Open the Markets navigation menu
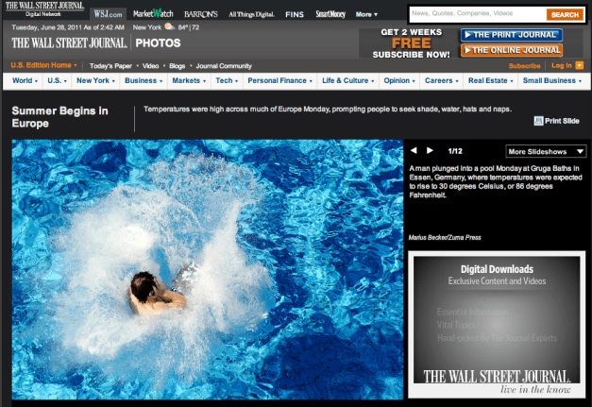Image resolution: width=592 pixels, height=407 pixels. pos(188,81)
